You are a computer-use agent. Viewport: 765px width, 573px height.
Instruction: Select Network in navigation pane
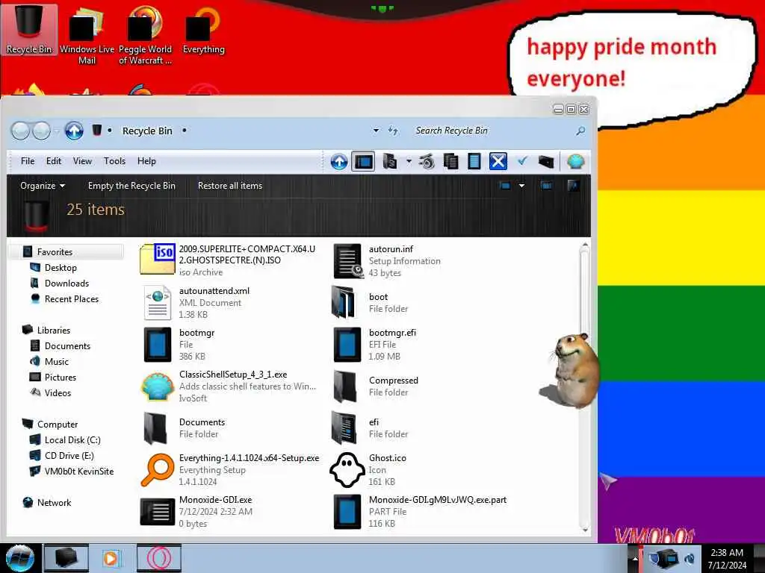pos(54,502)
